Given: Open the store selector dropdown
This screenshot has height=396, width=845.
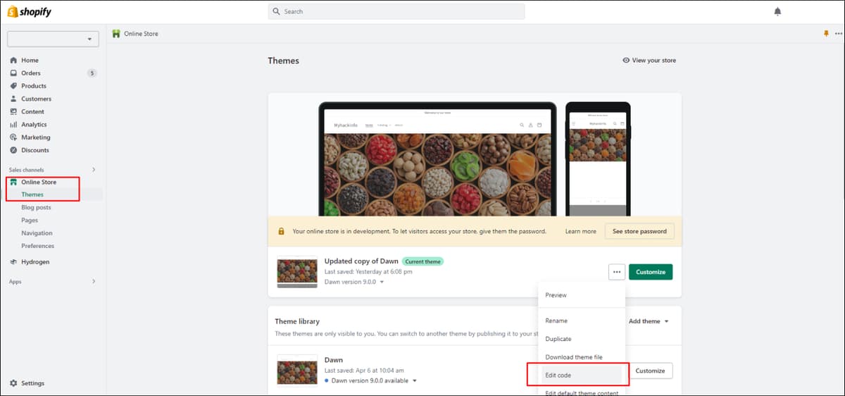Looking at the screenshot, I should tap(53, 39).
